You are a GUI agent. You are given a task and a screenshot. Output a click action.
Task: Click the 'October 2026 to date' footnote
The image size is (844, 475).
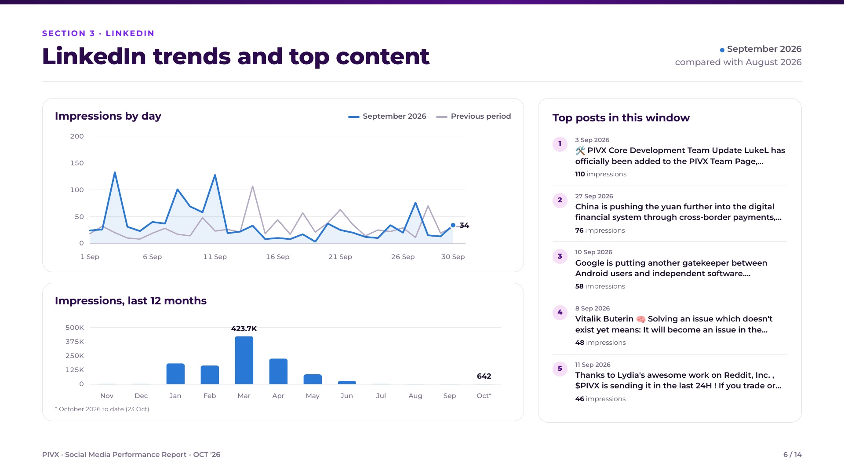click(102, 409)
